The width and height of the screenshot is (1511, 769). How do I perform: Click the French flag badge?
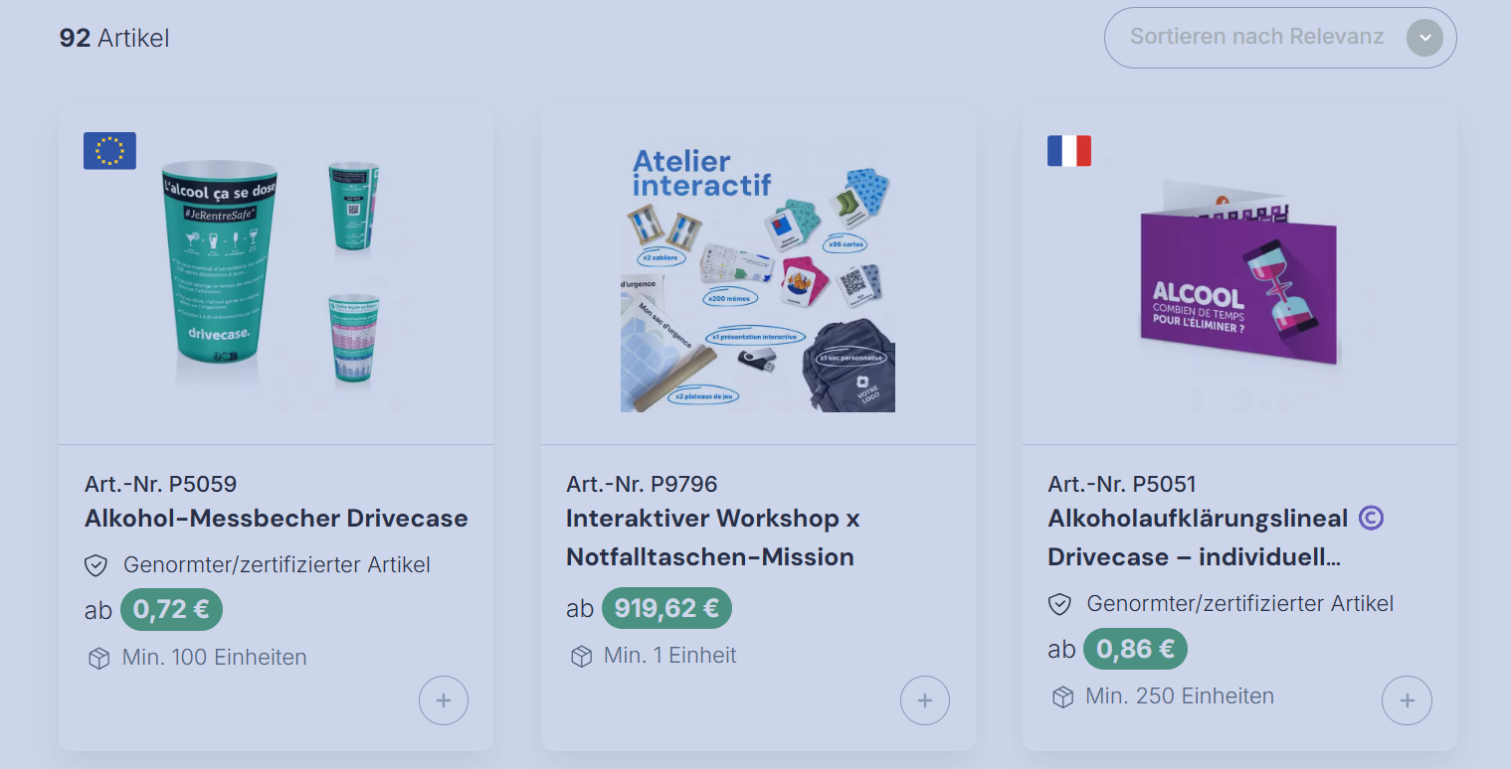[x=1069, y=151]
